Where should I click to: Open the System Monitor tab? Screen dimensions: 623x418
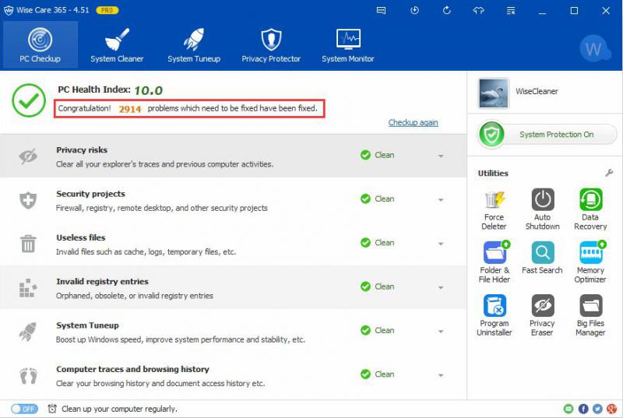tap(348, 45)
